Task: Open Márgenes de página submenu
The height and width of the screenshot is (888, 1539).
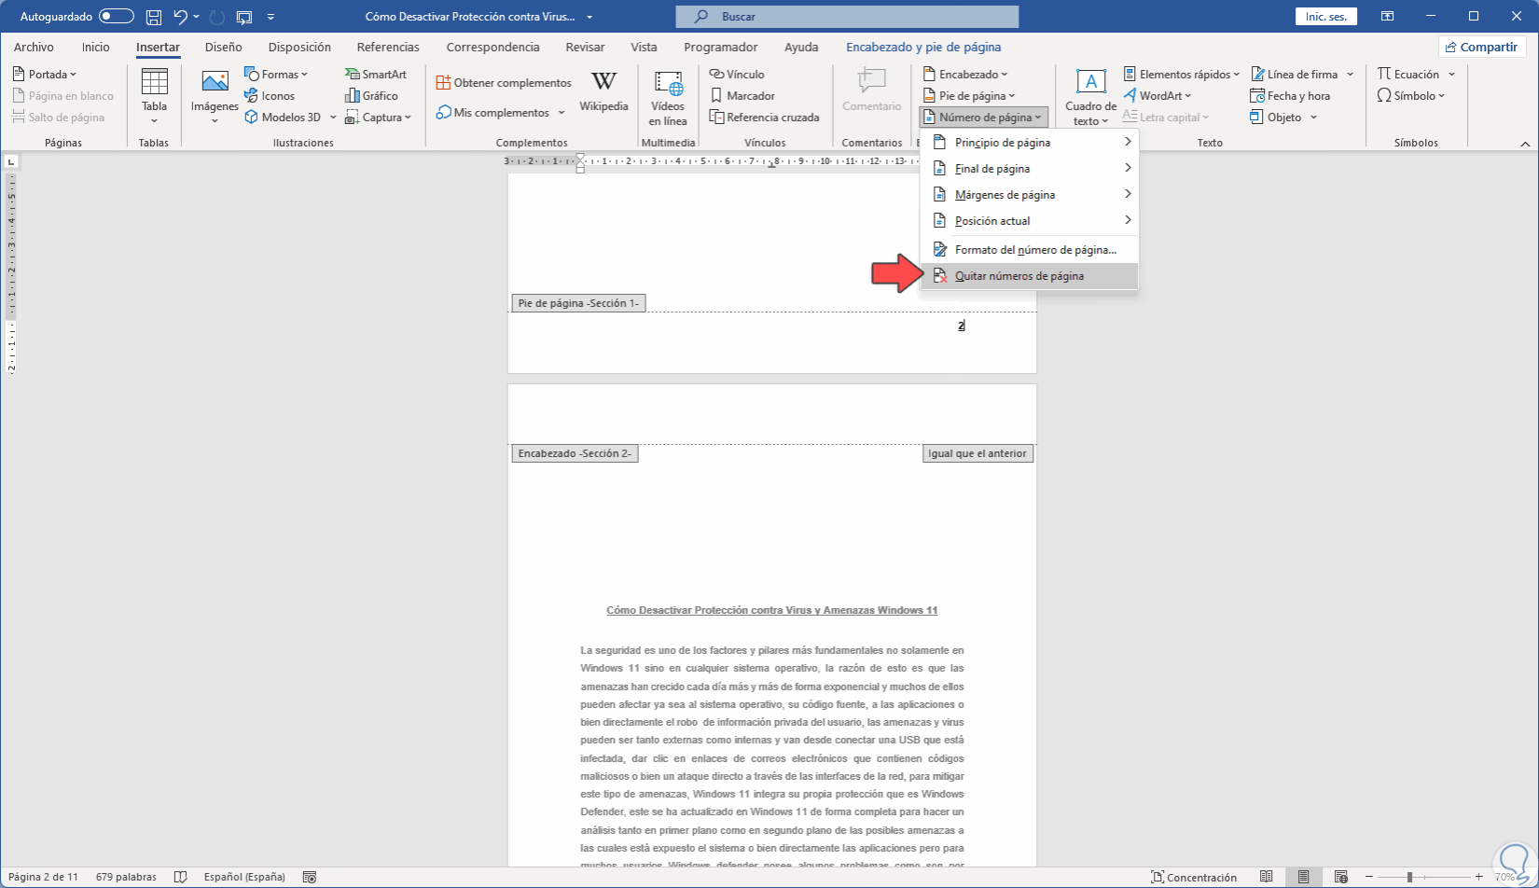Action: click(1029, 195)
